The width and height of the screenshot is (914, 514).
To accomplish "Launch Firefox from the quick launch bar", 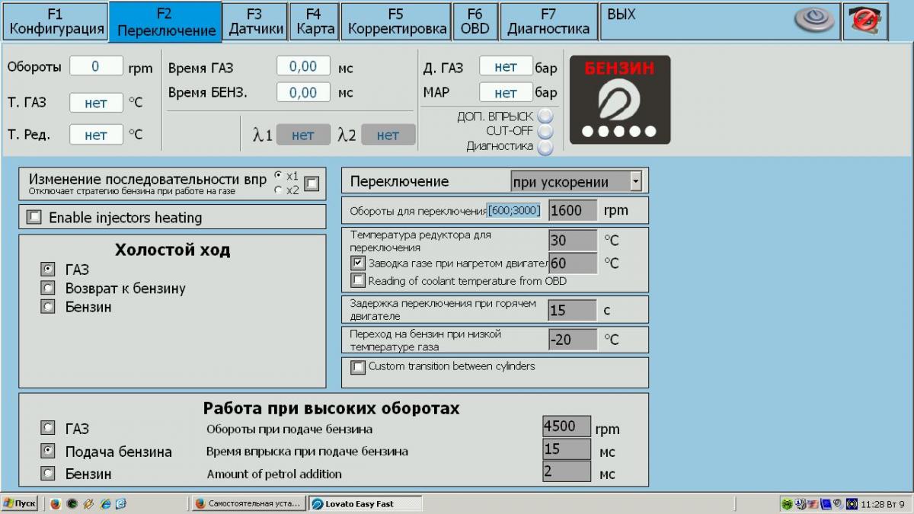I will tap(56, 503).
